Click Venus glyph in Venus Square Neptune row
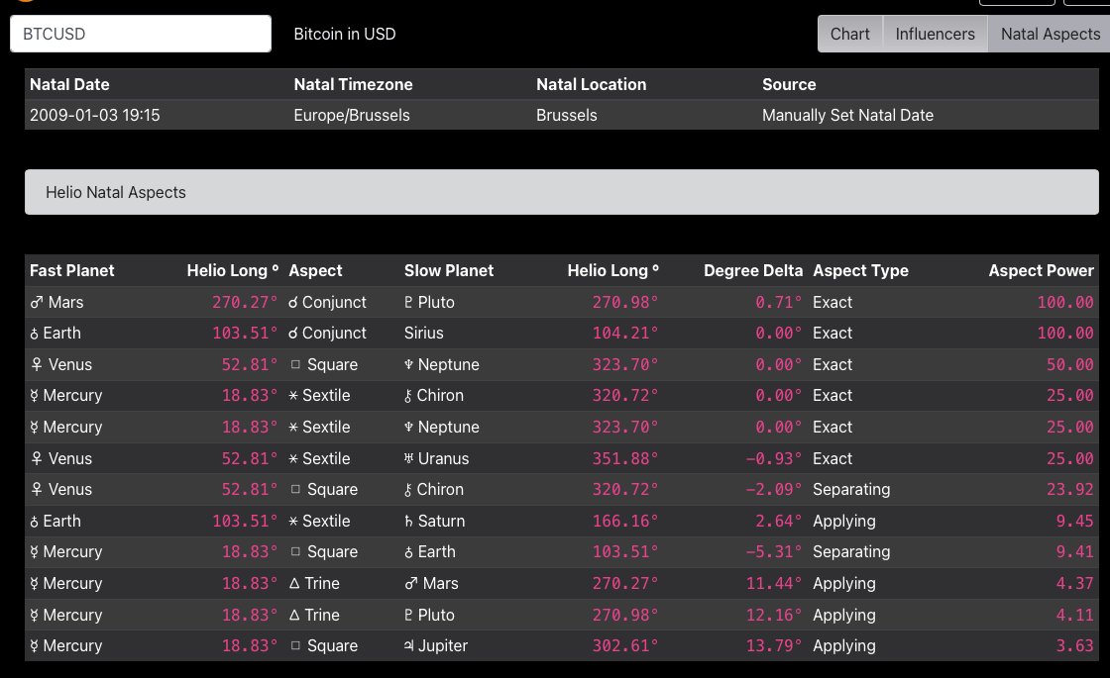 [37, 365]
